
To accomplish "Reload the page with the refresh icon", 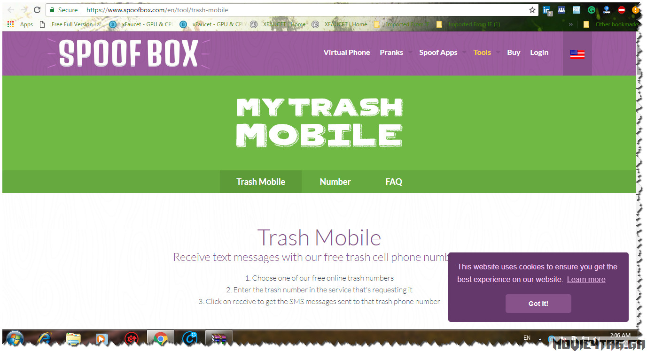I will coord(37,10).
